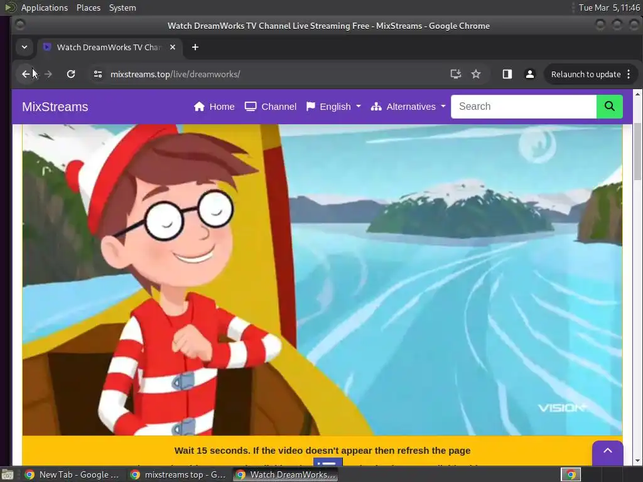Screen dimensions: 643x482
Task: Click Relaunch to update button
Action: point(586,74)
